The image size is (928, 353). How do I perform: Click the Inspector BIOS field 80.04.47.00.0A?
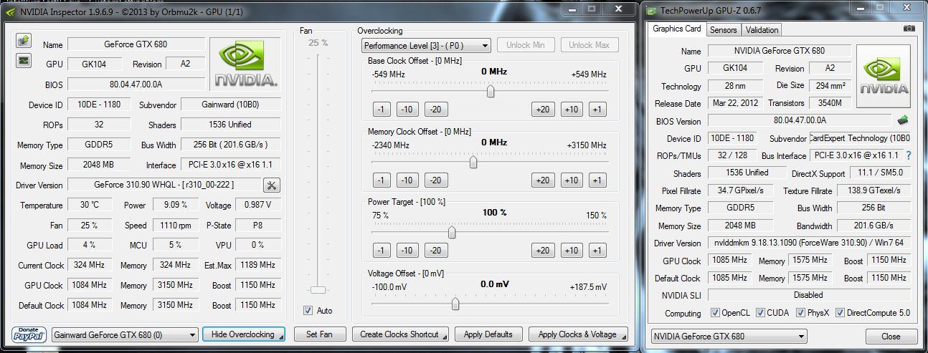click(136, 84)
